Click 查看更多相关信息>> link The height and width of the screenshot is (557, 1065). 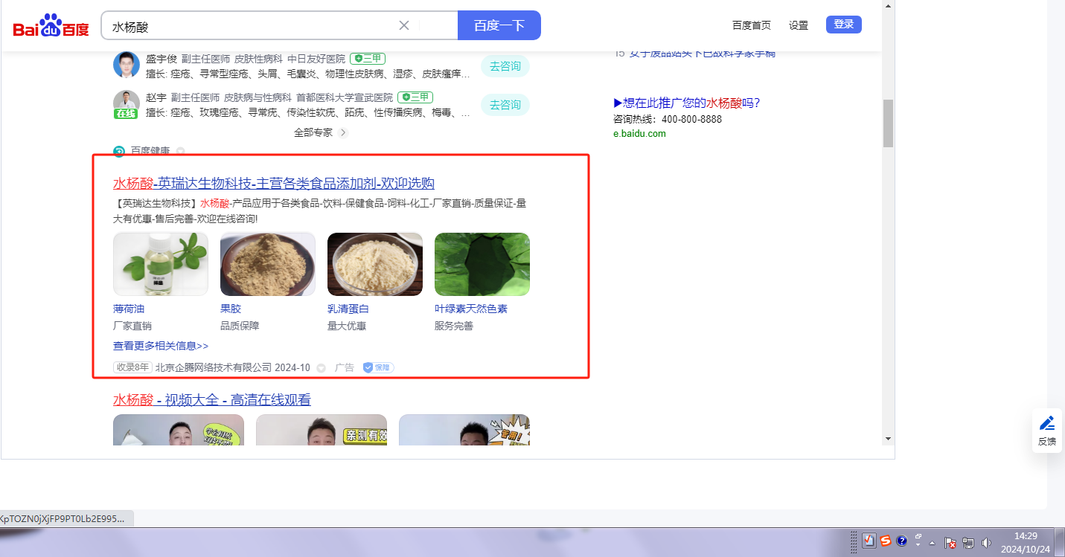click(161, 346)
